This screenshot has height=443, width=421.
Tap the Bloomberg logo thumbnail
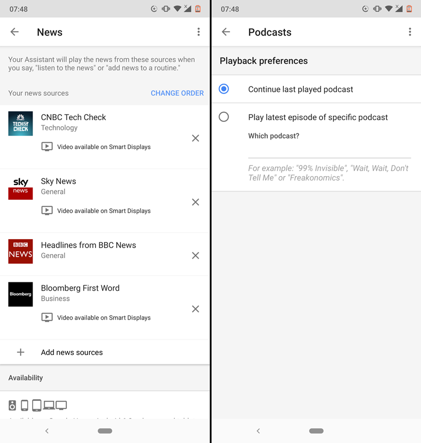(20, 295)
